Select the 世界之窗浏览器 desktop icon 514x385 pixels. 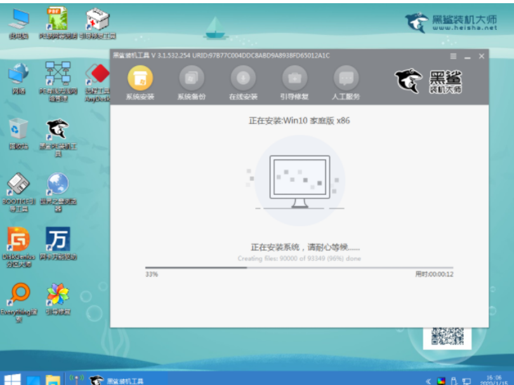click(58, 192)
